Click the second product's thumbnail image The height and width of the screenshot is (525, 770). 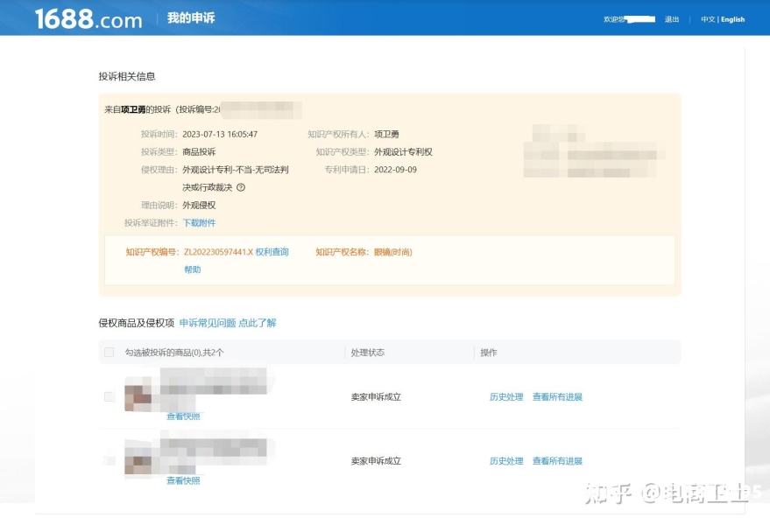138,458
